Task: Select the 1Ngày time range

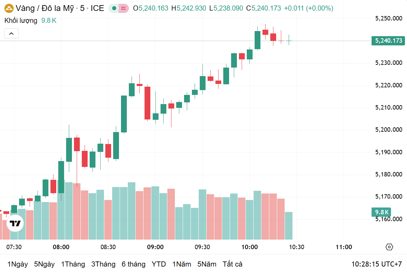Action: point(18,264)
